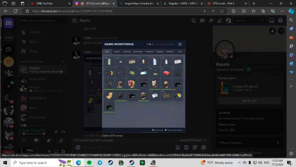The height and width of the screenshot is (167, 296).
Task: Click Jump To Present button
Action: coord(193,140)
